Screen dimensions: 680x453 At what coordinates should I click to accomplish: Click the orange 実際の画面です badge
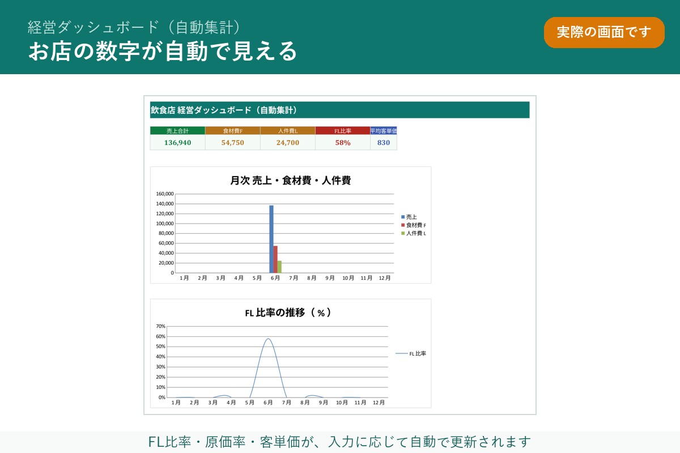[604, 32]
